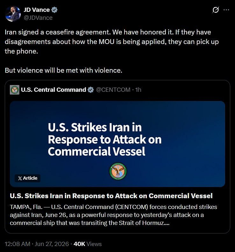Click the main tweet text about ceasefire

click(112, 42)
